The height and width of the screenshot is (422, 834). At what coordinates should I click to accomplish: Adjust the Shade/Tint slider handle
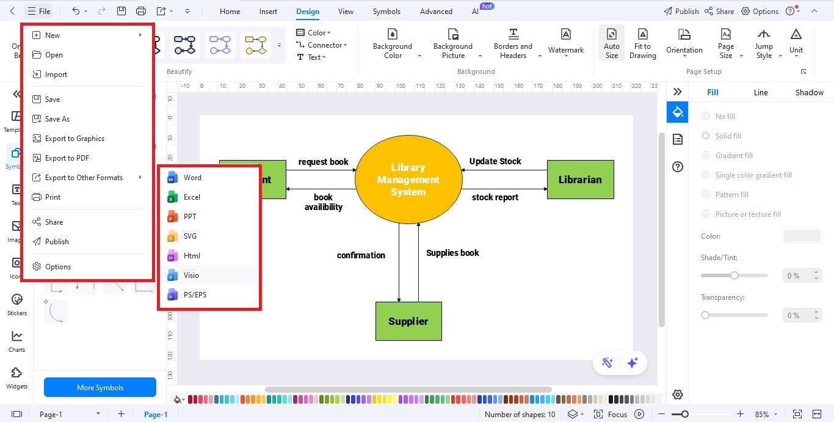(x=734, y=275)
